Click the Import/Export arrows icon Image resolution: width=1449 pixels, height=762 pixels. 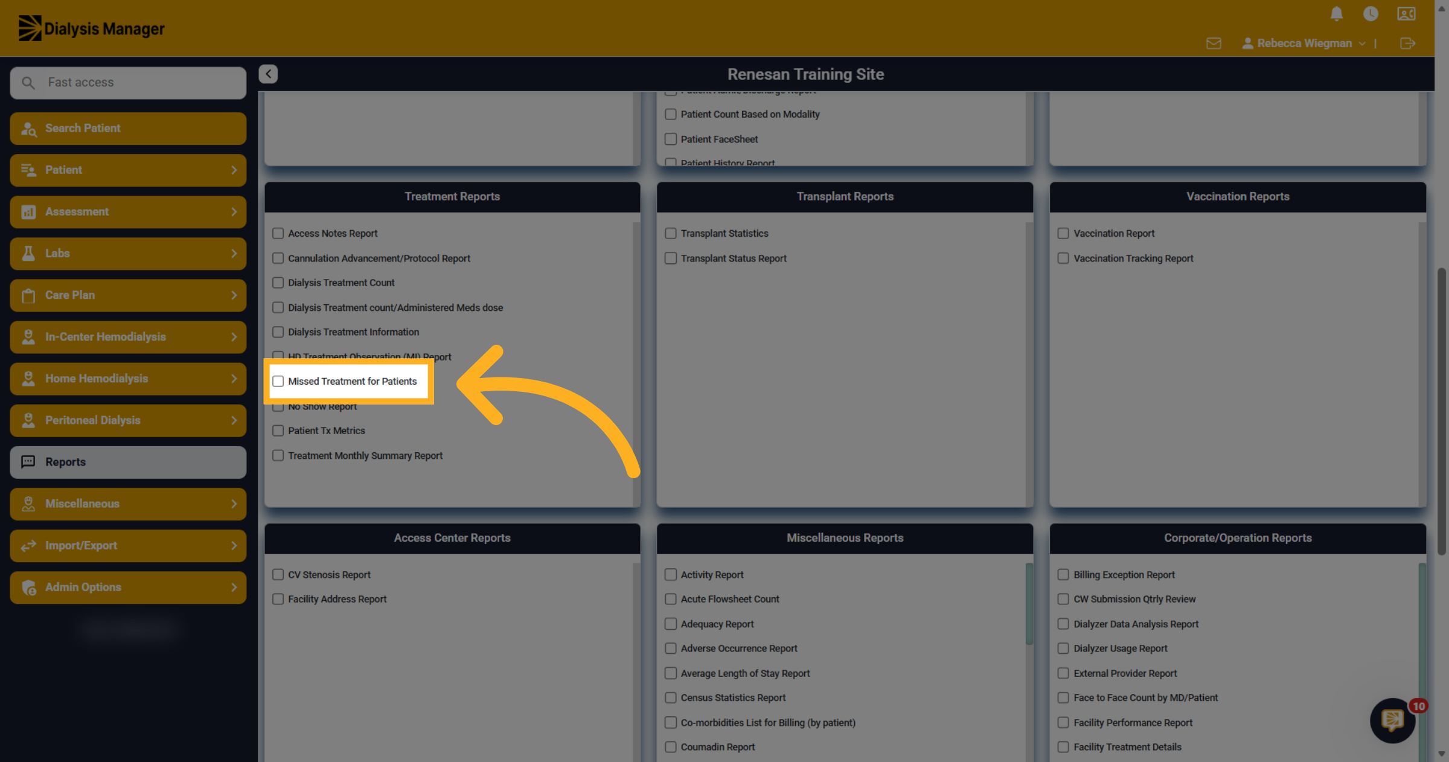point(28,546)
